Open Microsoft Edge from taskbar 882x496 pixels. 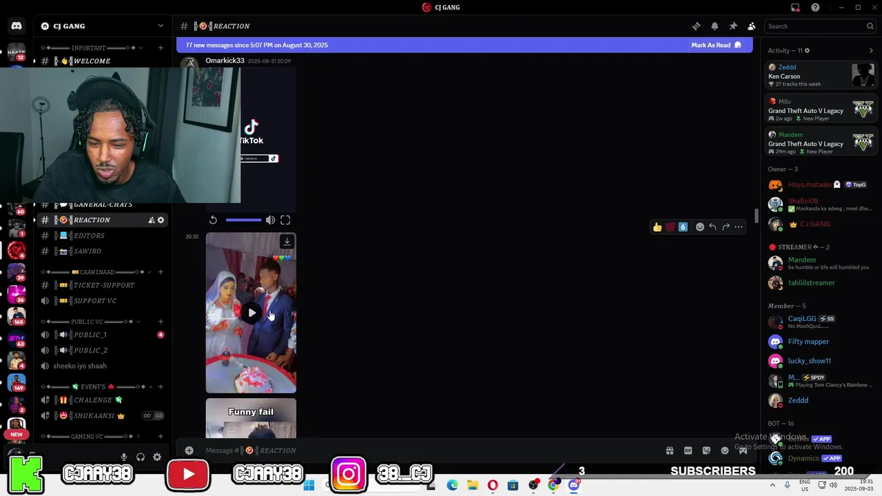point(452,485)
